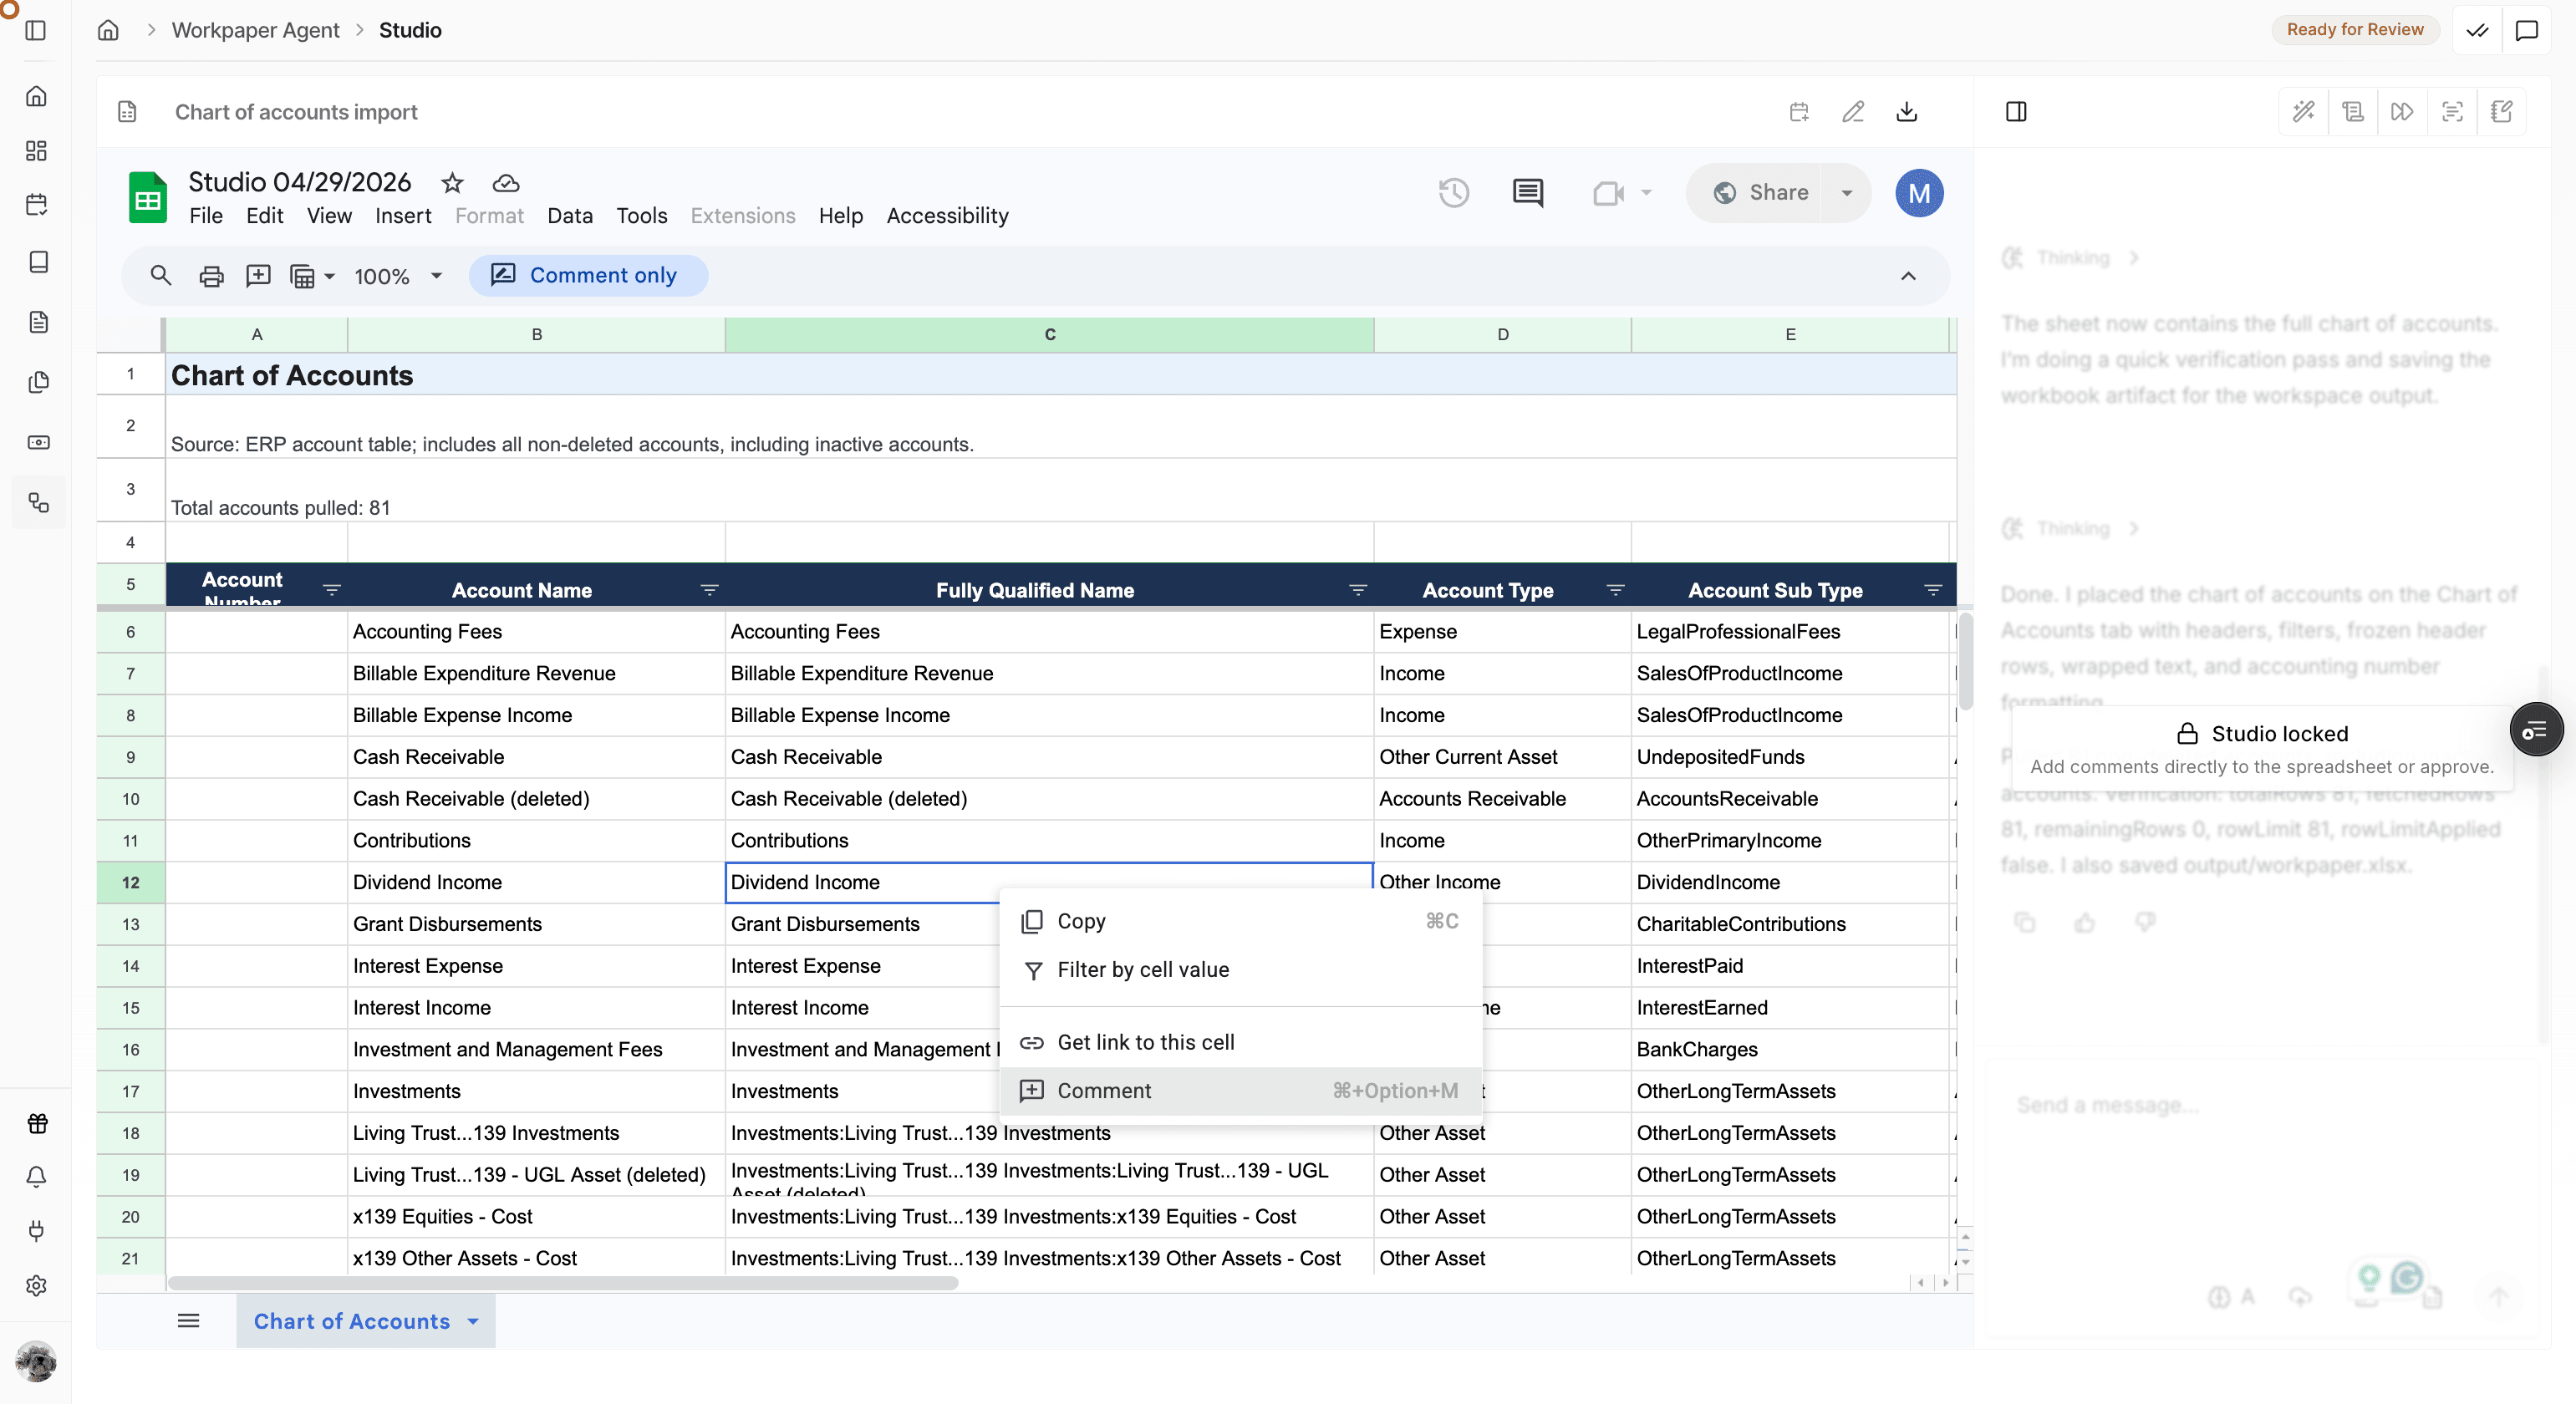Viewport: 2576px width, 1404px height.
Task: Open Fully Qualified Name column filter
Action: coord(1358,590)
